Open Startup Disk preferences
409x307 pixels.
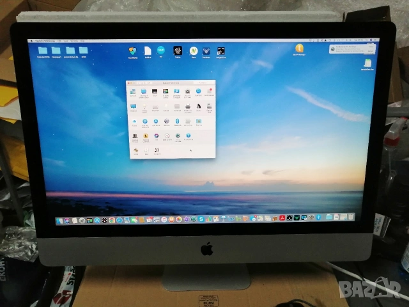(x=209, y=108)
